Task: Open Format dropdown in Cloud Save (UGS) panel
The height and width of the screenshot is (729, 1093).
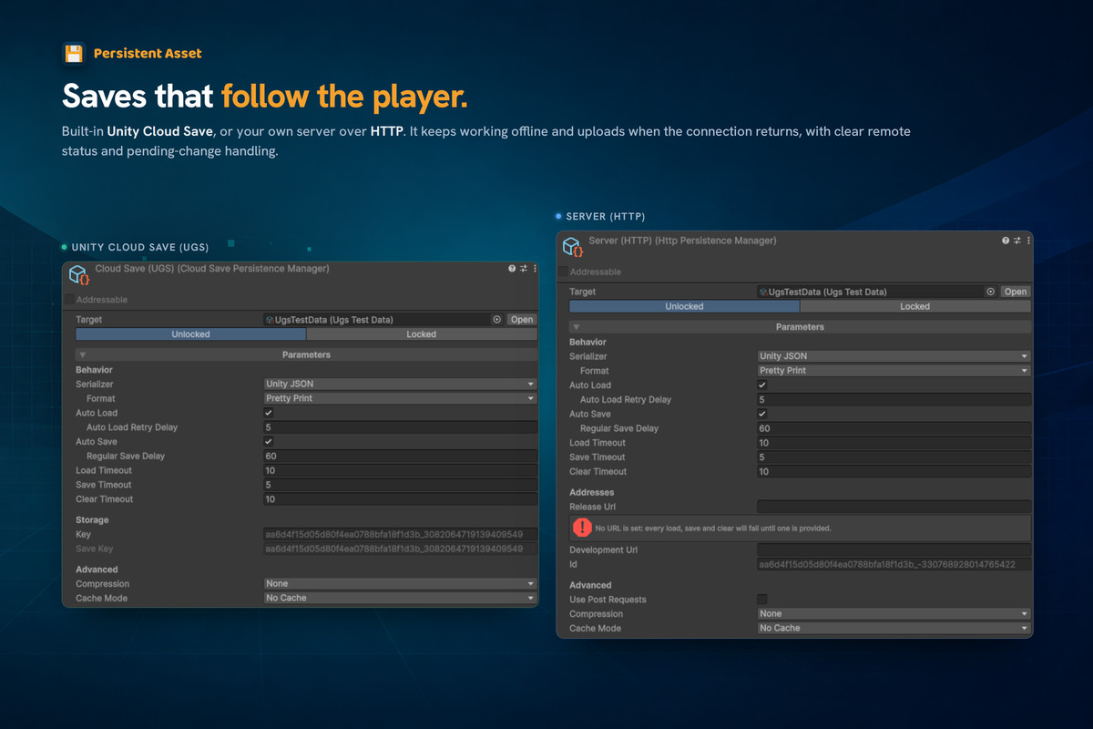Action: coord(400,398)
